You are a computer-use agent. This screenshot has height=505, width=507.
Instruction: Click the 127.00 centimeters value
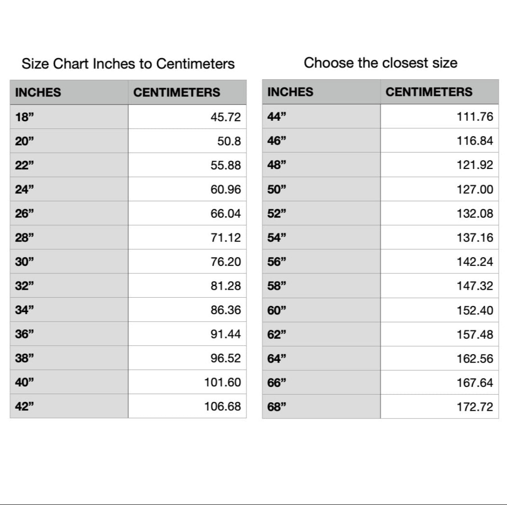[x=475, y=189]
